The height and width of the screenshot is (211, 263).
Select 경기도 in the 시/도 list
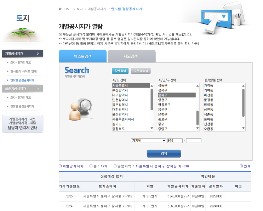[x=131, y=124]
